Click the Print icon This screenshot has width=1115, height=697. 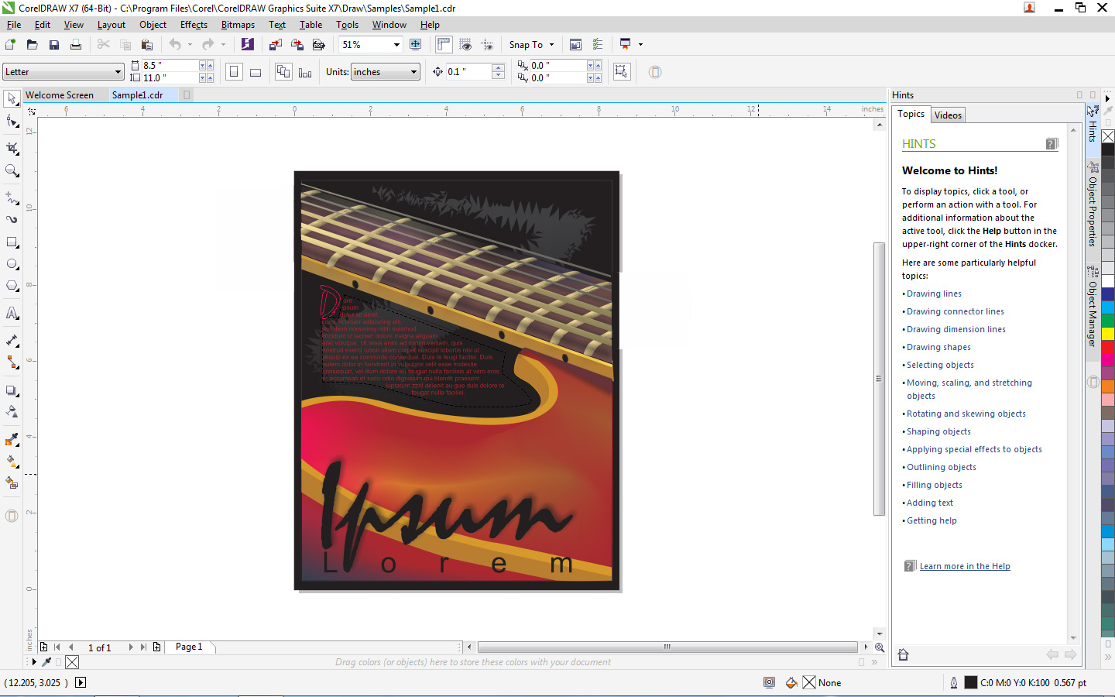75,45
